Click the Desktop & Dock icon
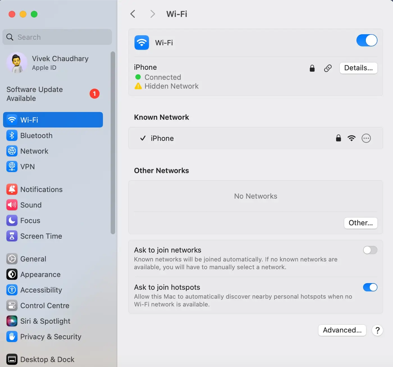Screen dimensions: 393x367 click(x=12, y=359)
